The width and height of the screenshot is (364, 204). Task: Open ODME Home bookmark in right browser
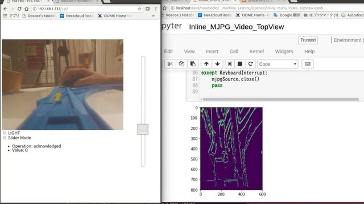coord(253,15)
